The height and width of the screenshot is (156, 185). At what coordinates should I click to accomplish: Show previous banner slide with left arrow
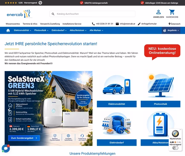(9, 110)
